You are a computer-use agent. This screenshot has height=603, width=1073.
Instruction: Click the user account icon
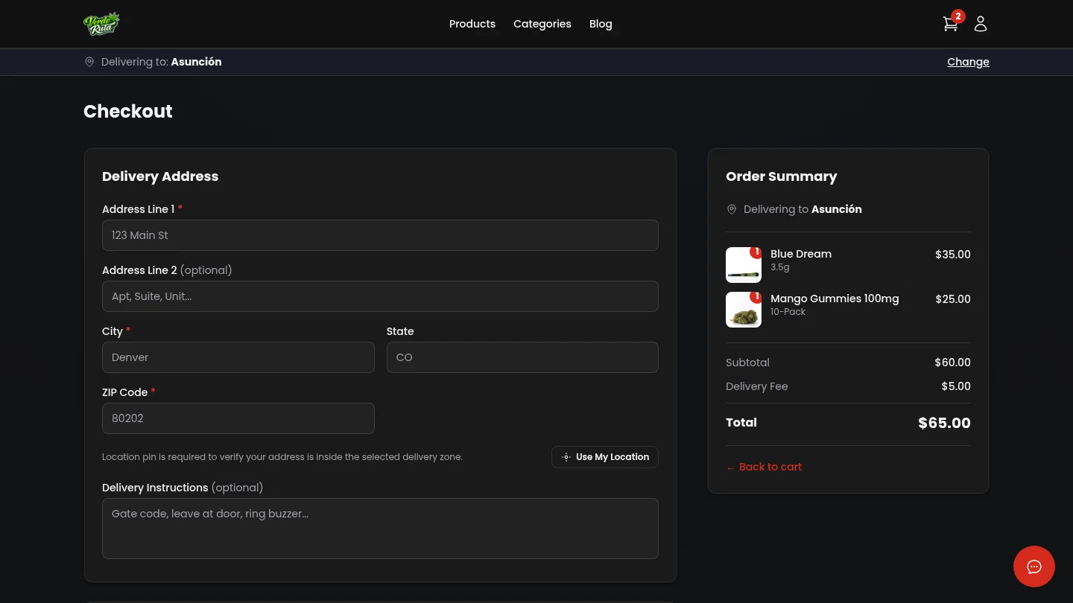[980, 24]
